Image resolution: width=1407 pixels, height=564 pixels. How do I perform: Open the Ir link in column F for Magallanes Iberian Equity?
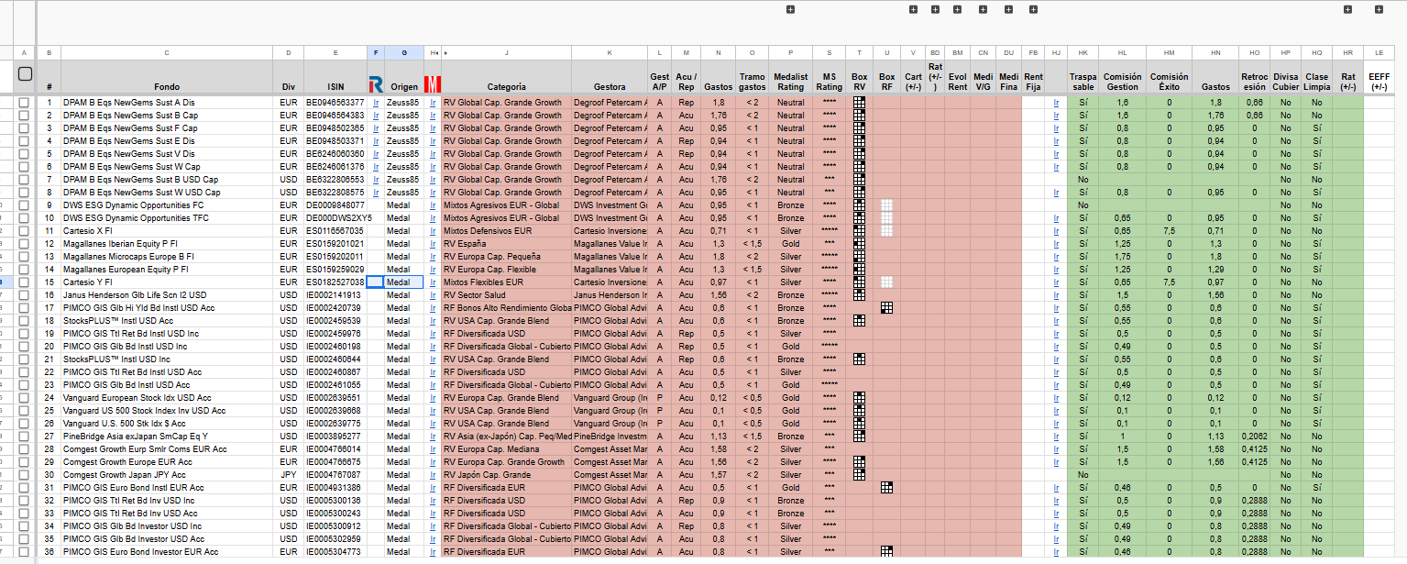[376, 244]
